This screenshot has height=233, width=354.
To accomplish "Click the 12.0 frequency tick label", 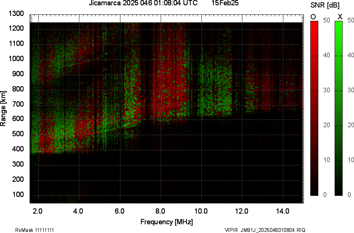I will point(242,211).
